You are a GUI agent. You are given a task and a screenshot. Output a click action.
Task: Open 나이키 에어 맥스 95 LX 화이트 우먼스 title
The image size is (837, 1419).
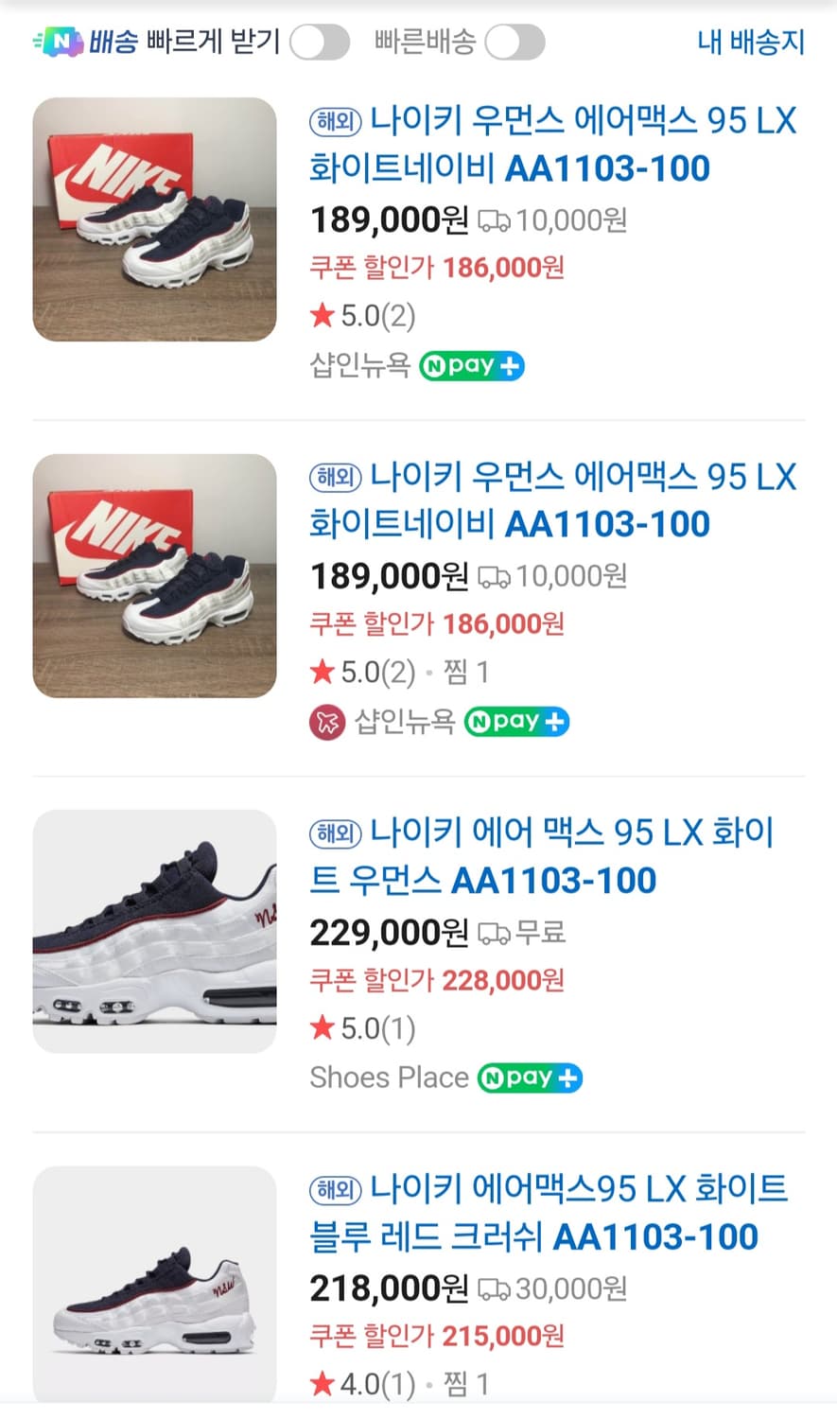pos(542,857)
